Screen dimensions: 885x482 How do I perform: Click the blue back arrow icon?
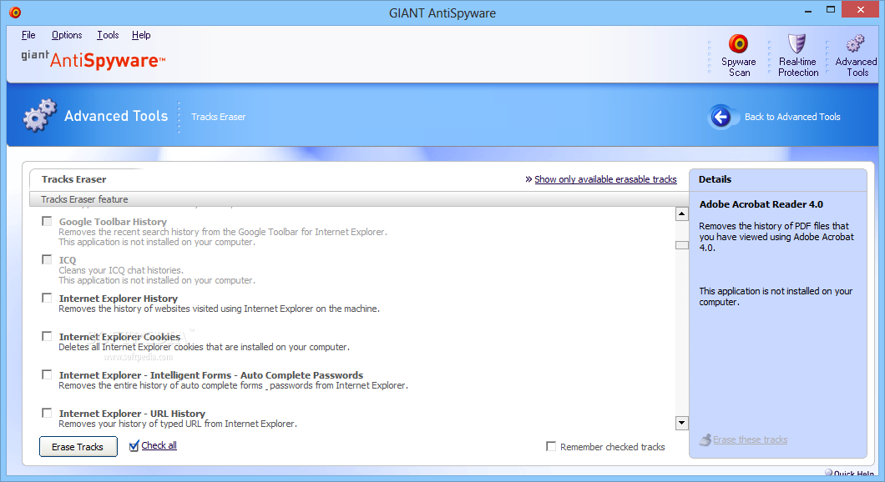click(x=721, y=117)
